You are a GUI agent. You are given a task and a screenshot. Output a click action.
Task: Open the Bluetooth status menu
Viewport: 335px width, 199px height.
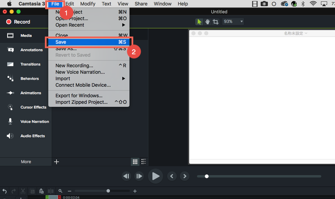pyautogui.click(x=303, y=4)
